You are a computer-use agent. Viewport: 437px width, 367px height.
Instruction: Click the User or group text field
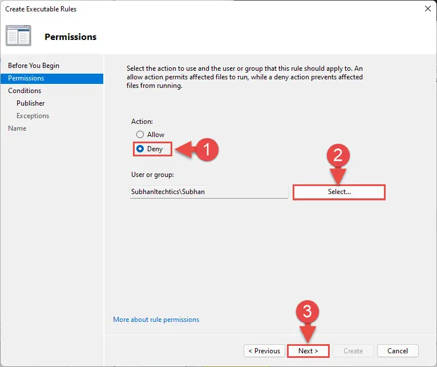point(209,192)
